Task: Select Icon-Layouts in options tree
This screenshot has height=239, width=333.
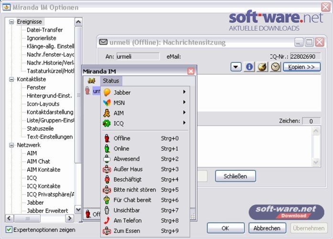Action: pos(43,104)
